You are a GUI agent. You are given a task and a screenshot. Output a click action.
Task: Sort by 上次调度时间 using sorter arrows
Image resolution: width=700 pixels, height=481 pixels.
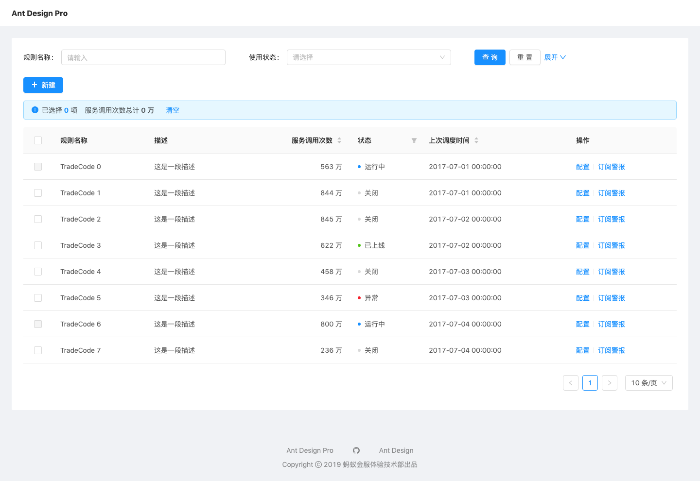click(476, 140)
